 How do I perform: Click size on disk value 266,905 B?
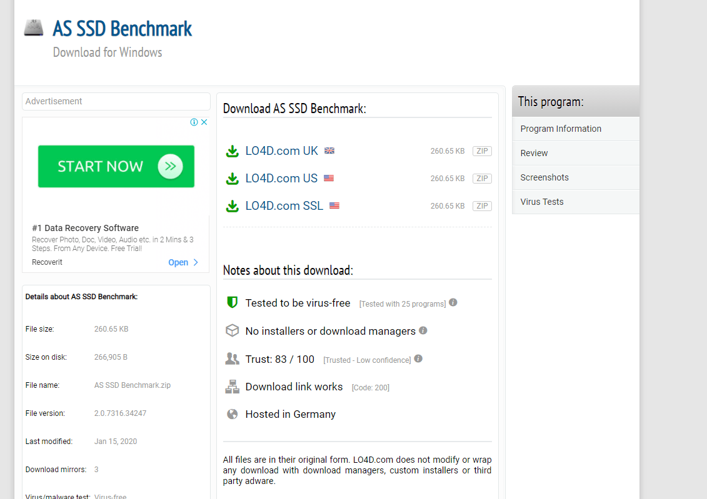(111, 357)
